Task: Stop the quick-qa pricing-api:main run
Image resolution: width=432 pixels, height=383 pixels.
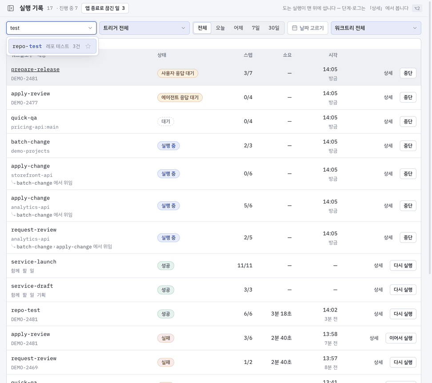Action: point(408,121)
